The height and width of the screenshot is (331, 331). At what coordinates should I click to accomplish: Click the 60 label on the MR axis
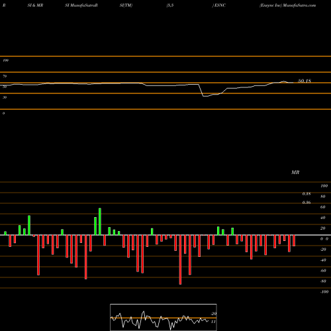323,207
